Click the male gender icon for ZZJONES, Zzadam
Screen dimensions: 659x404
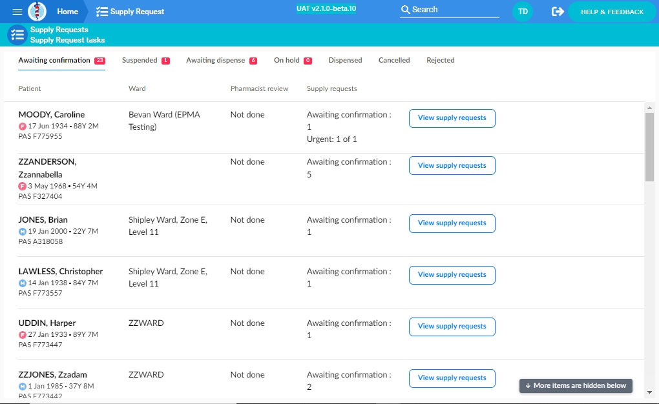23,387
